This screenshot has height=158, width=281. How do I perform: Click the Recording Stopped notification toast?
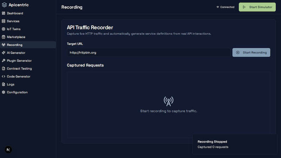coord(235,144)
